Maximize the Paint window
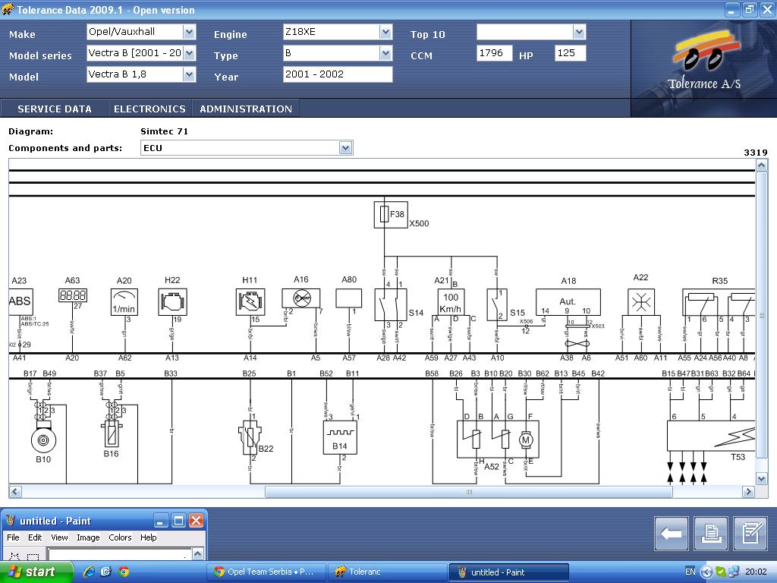This screenshot has height=583, width=777. [x=178, y=521]
